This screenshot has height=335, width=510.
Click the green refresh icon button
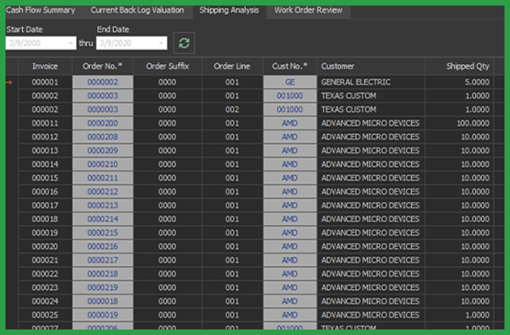(184, 43)
